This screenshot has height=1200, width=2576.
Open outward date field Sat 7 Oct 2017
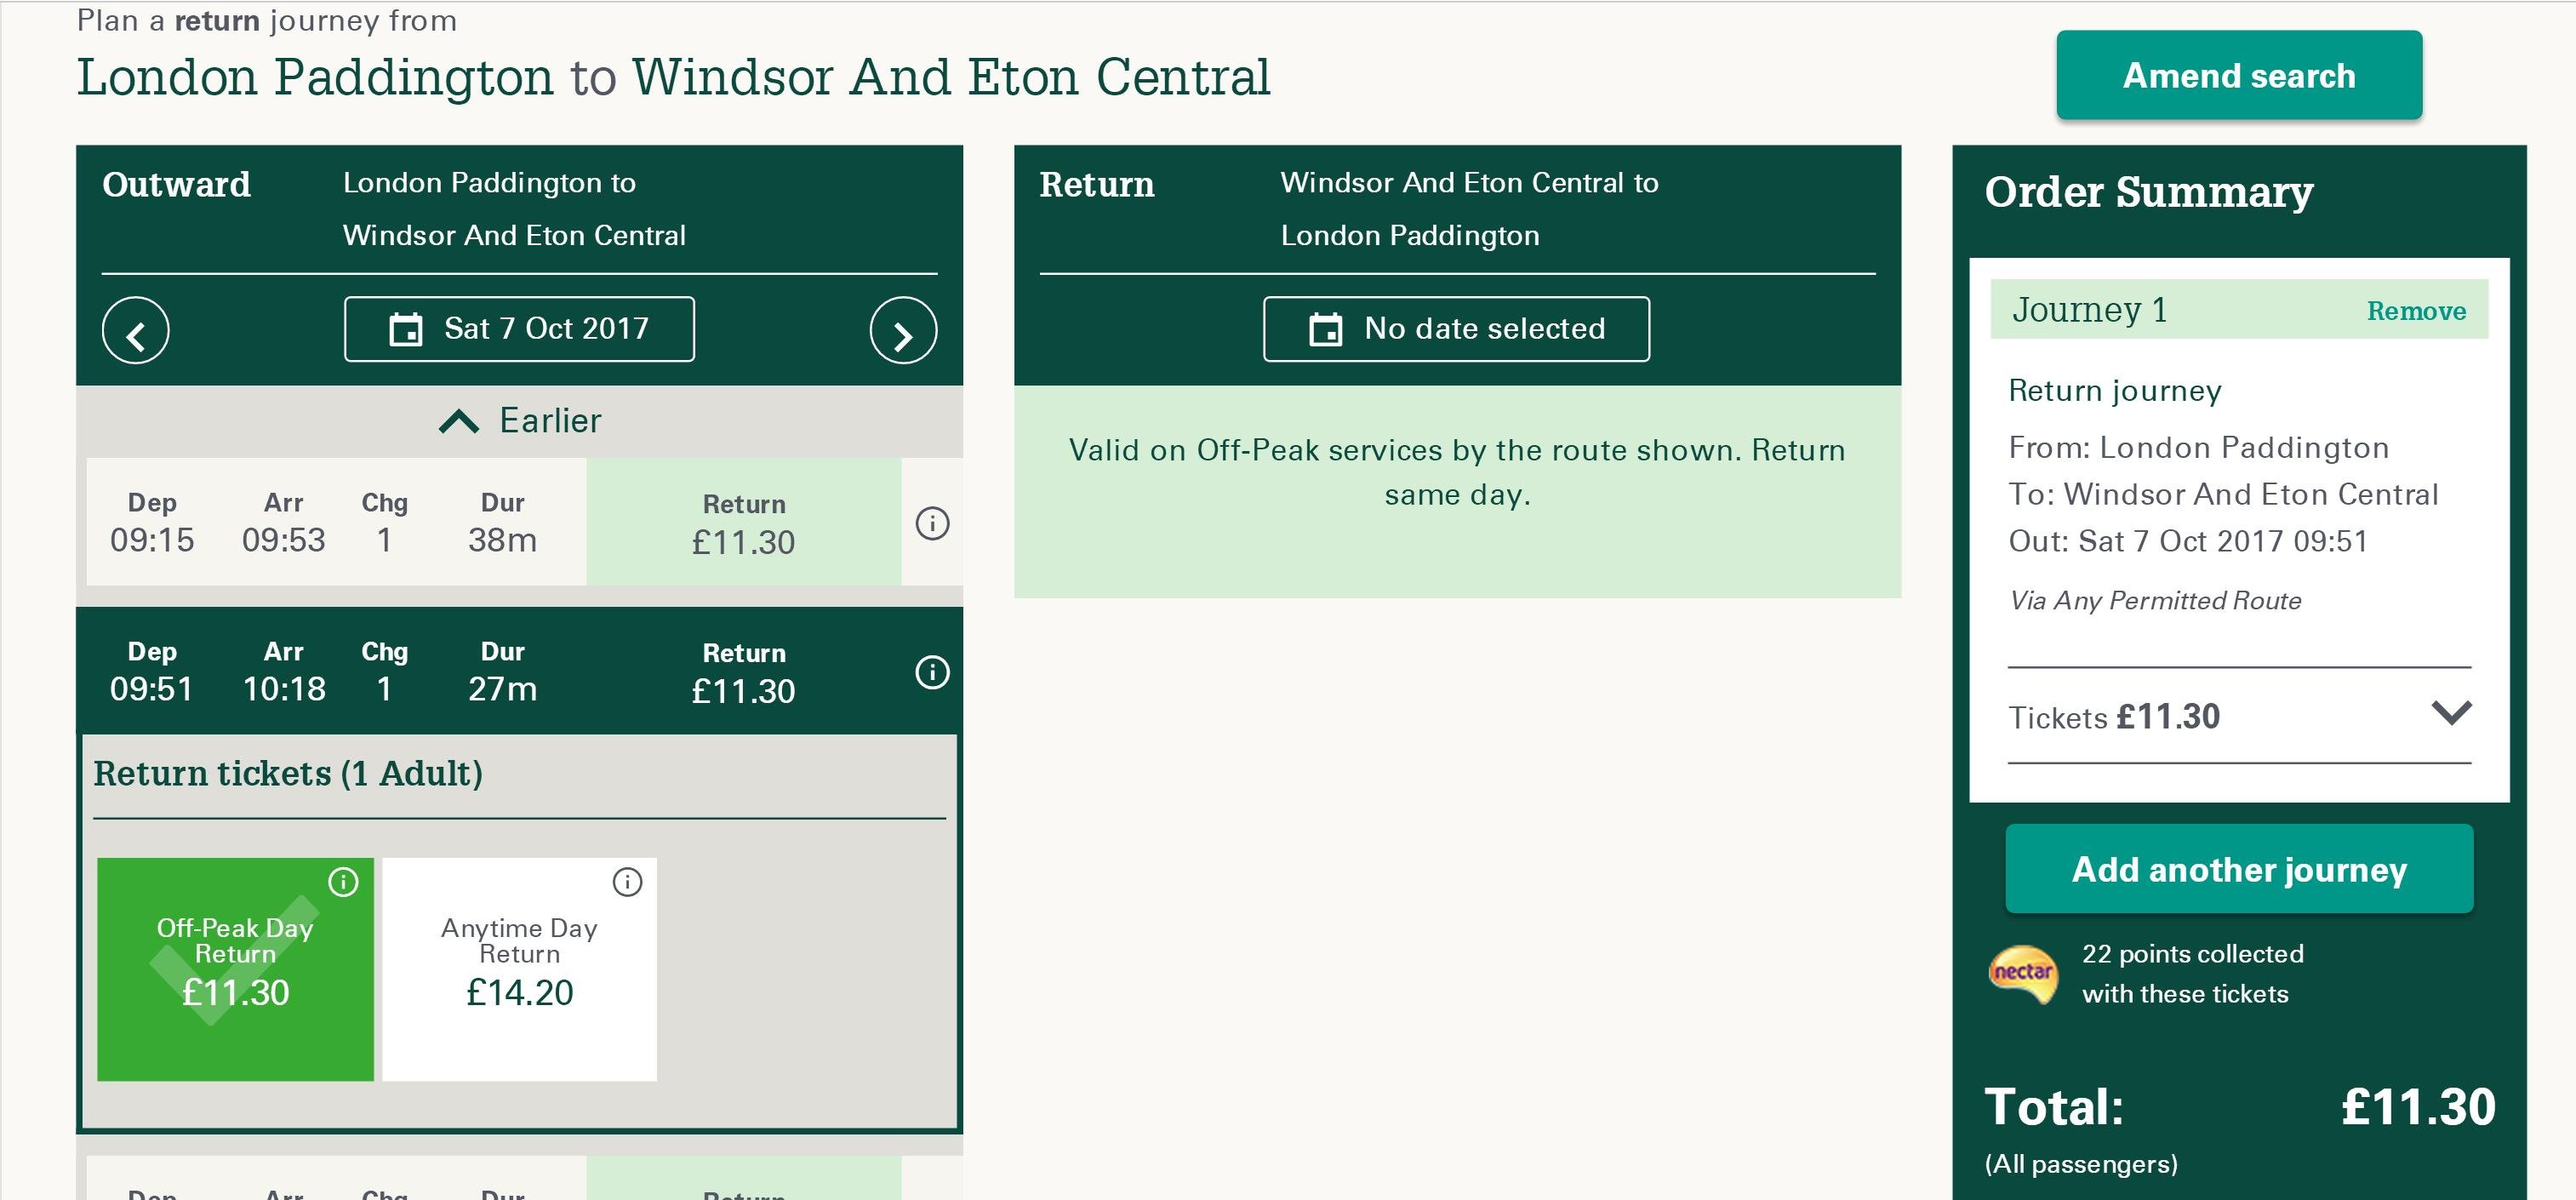(545, 329)
